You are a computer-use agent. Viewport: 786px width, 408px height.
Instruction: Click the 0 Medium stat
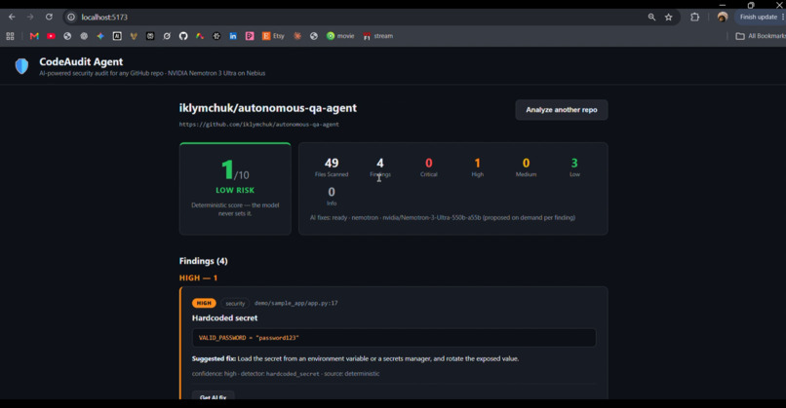pyautogui.click(x=526, y=167)
